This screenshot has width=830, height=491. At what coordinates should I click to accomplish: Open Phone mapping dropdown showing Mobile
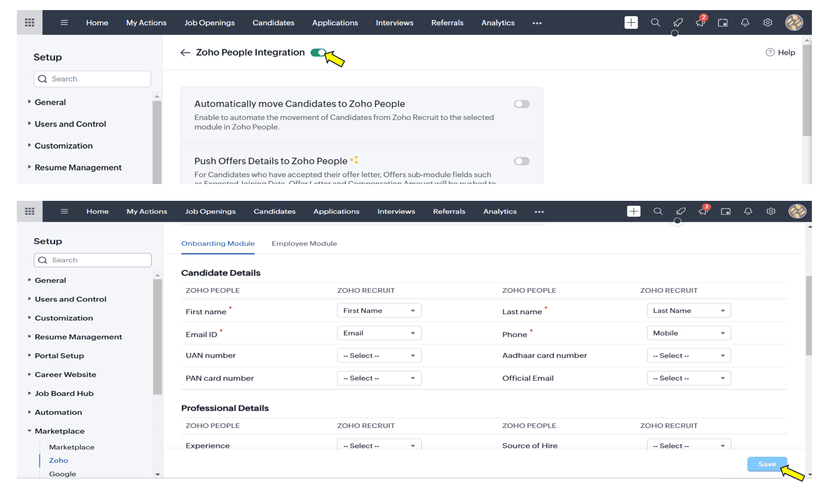689,333
